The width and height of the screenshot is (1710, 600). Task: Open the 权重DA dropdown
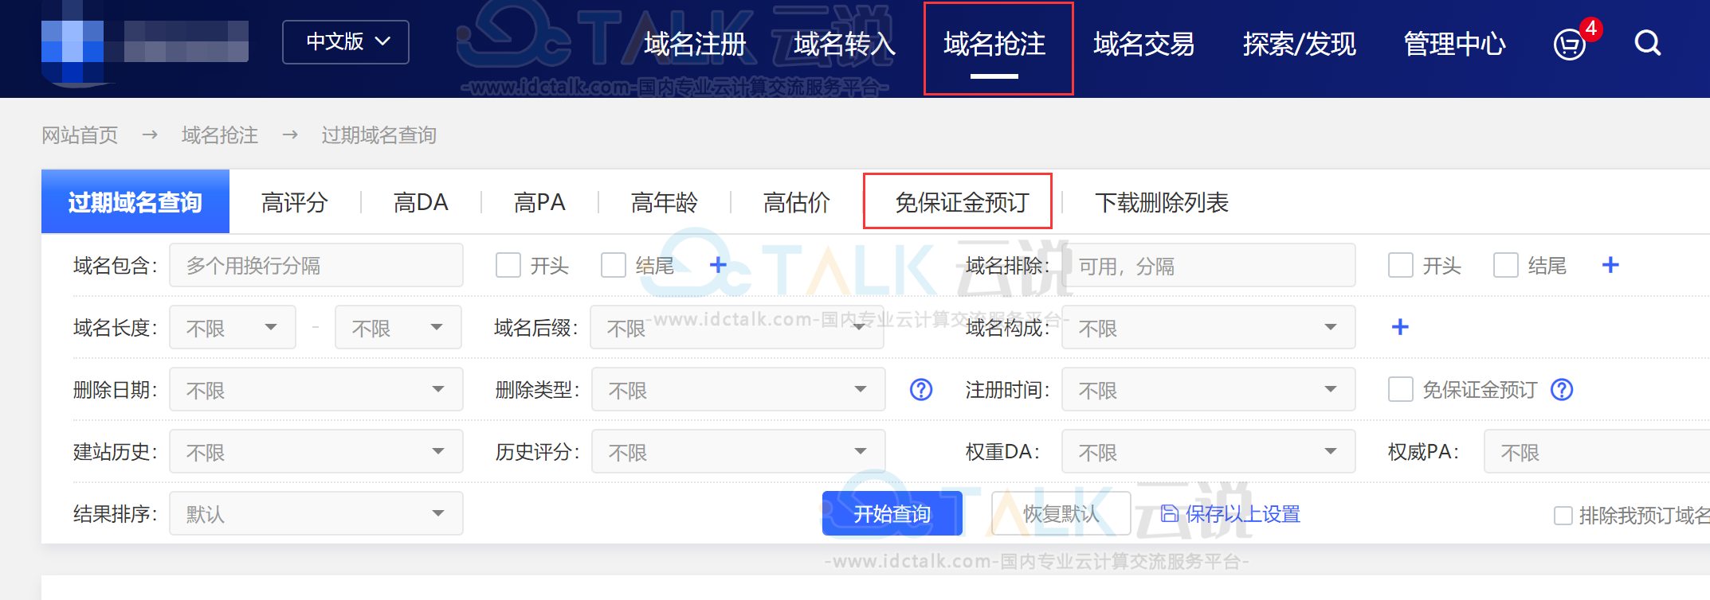[x=1209, y=451]
